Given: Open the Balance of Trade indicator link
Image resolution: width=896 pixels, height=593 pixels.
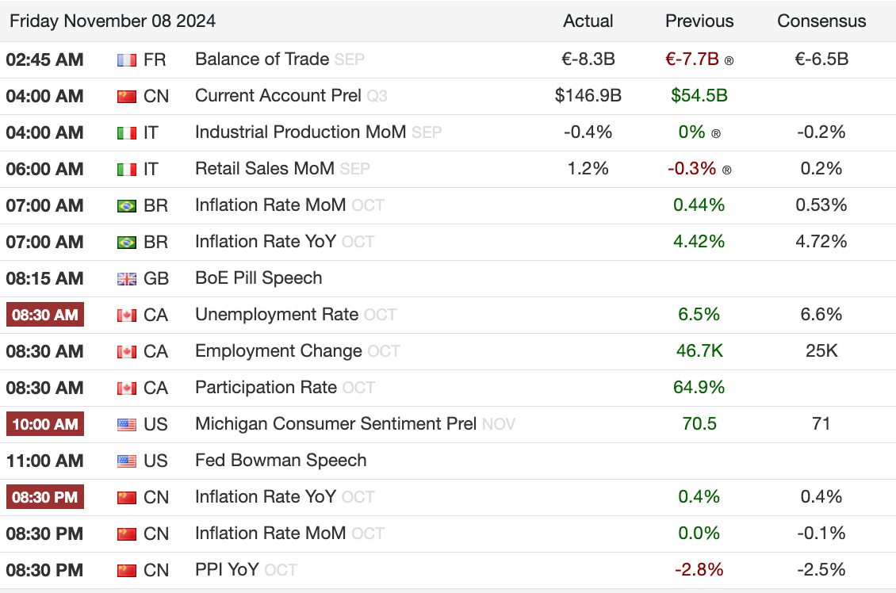Looking at the screenshot, I should [262, 59].
